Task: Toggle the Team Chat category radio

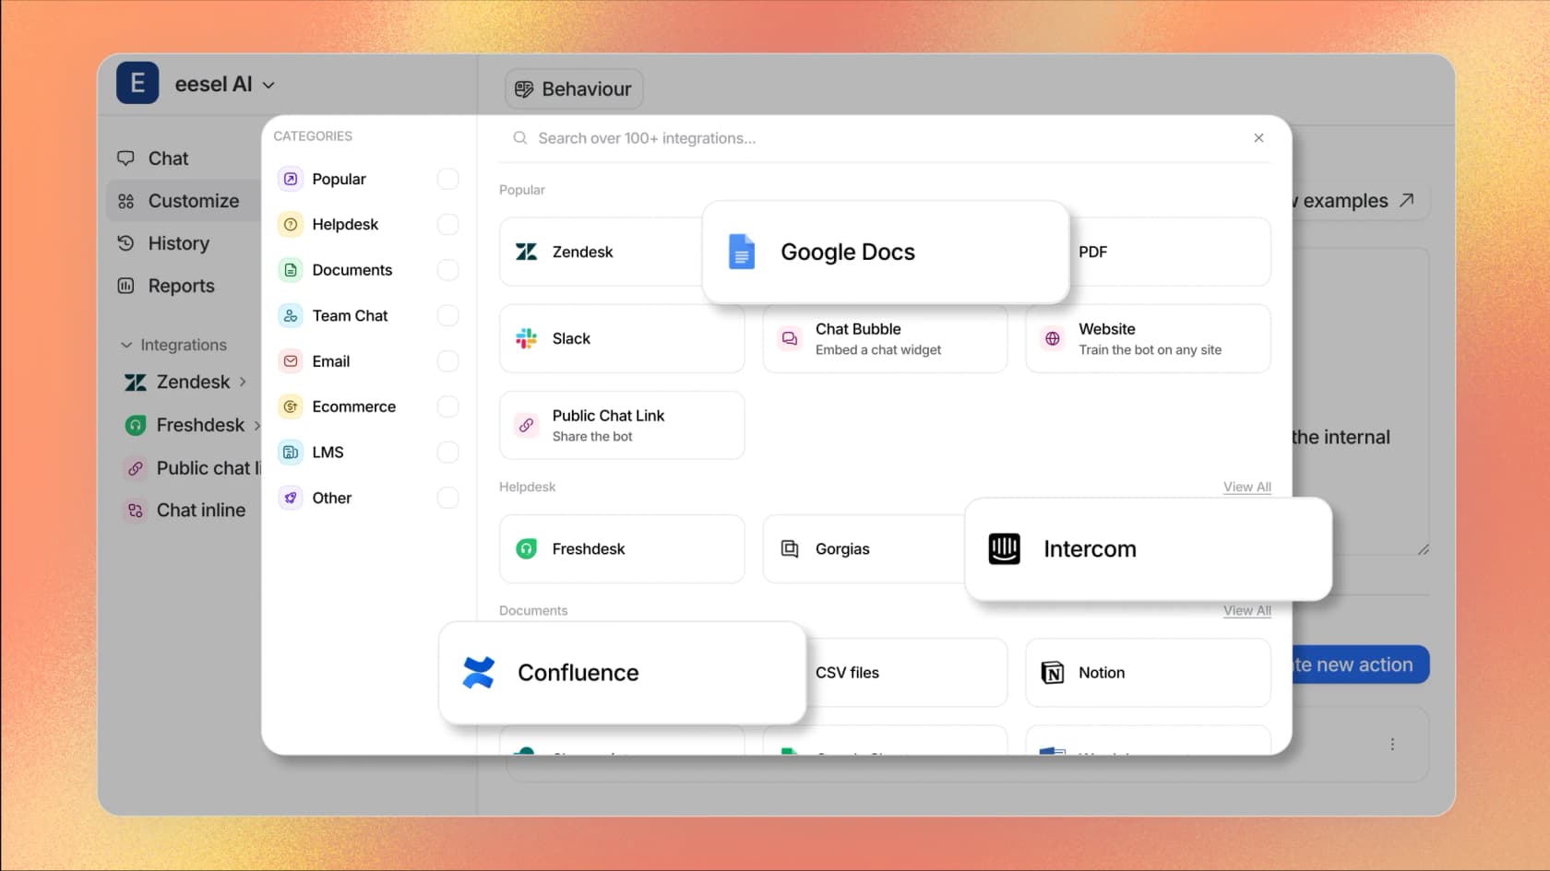Action: click(x=447, y=315)
